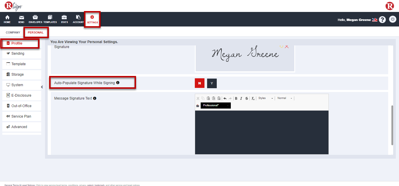Toggle Strikethrough formatting
This screenshot has width=399, height=186.
click(247, 98)
